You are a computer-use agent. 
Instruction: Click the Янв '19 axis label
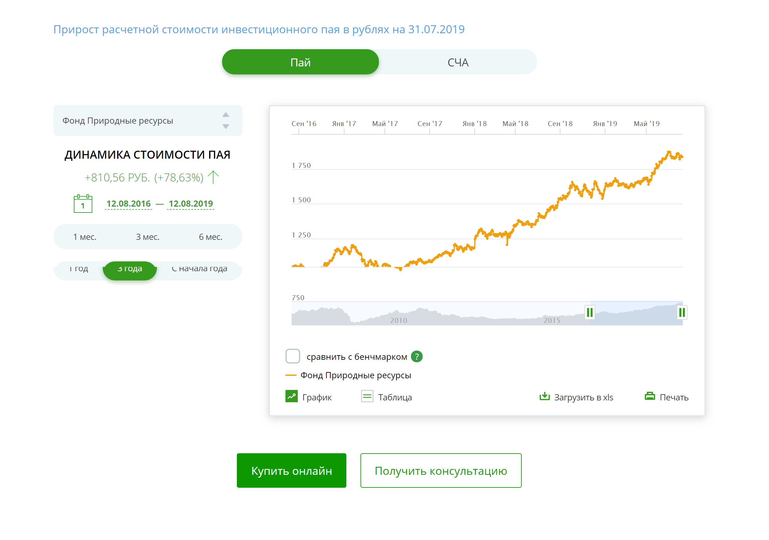click(605, 124)
